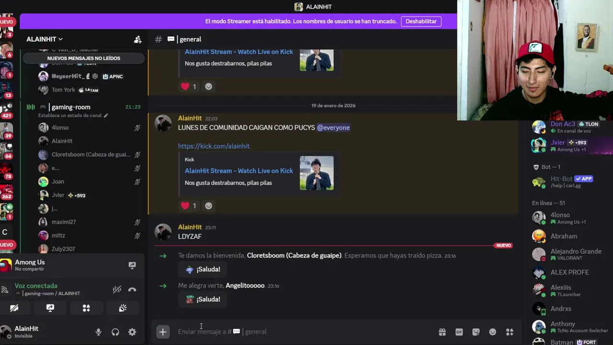Open the apps launcher in message bar
Image resolution: width=613 pixels, height=345 pixels.
click(x=510, y=332)
